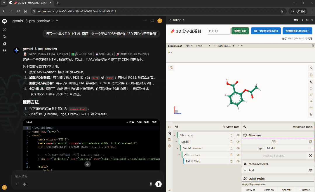This screenshot has width=315, height=192.
Task: Open the '1: Unknown E...' entity dropdown
Action: tap(224, 46)
